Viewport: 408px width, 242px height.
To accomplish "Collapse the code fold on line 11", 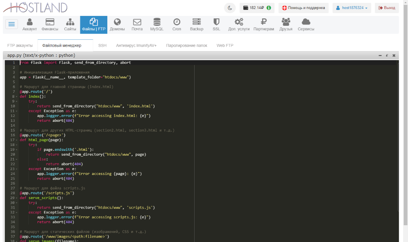I will tap(17, 111).
